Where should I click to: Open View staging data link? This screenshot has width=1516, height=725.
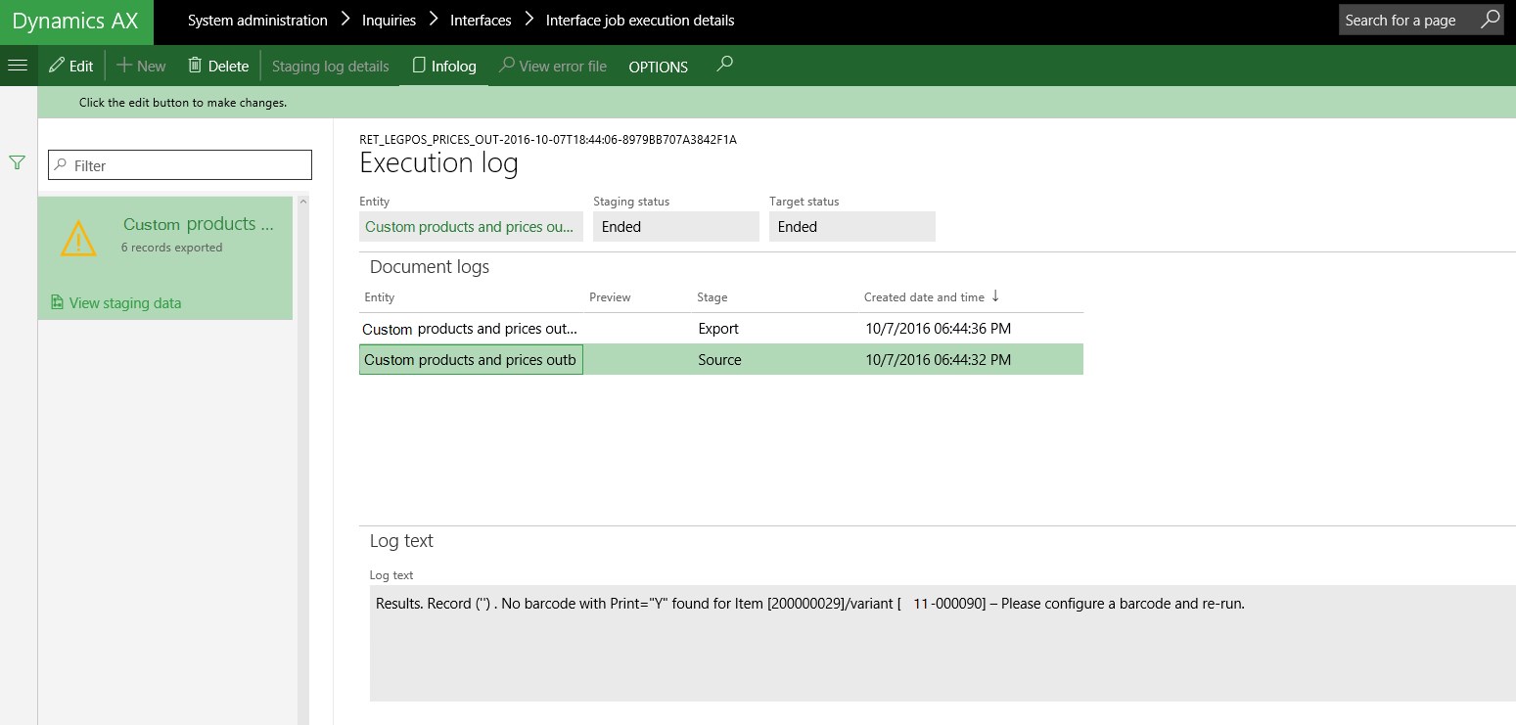click(116, 303)
